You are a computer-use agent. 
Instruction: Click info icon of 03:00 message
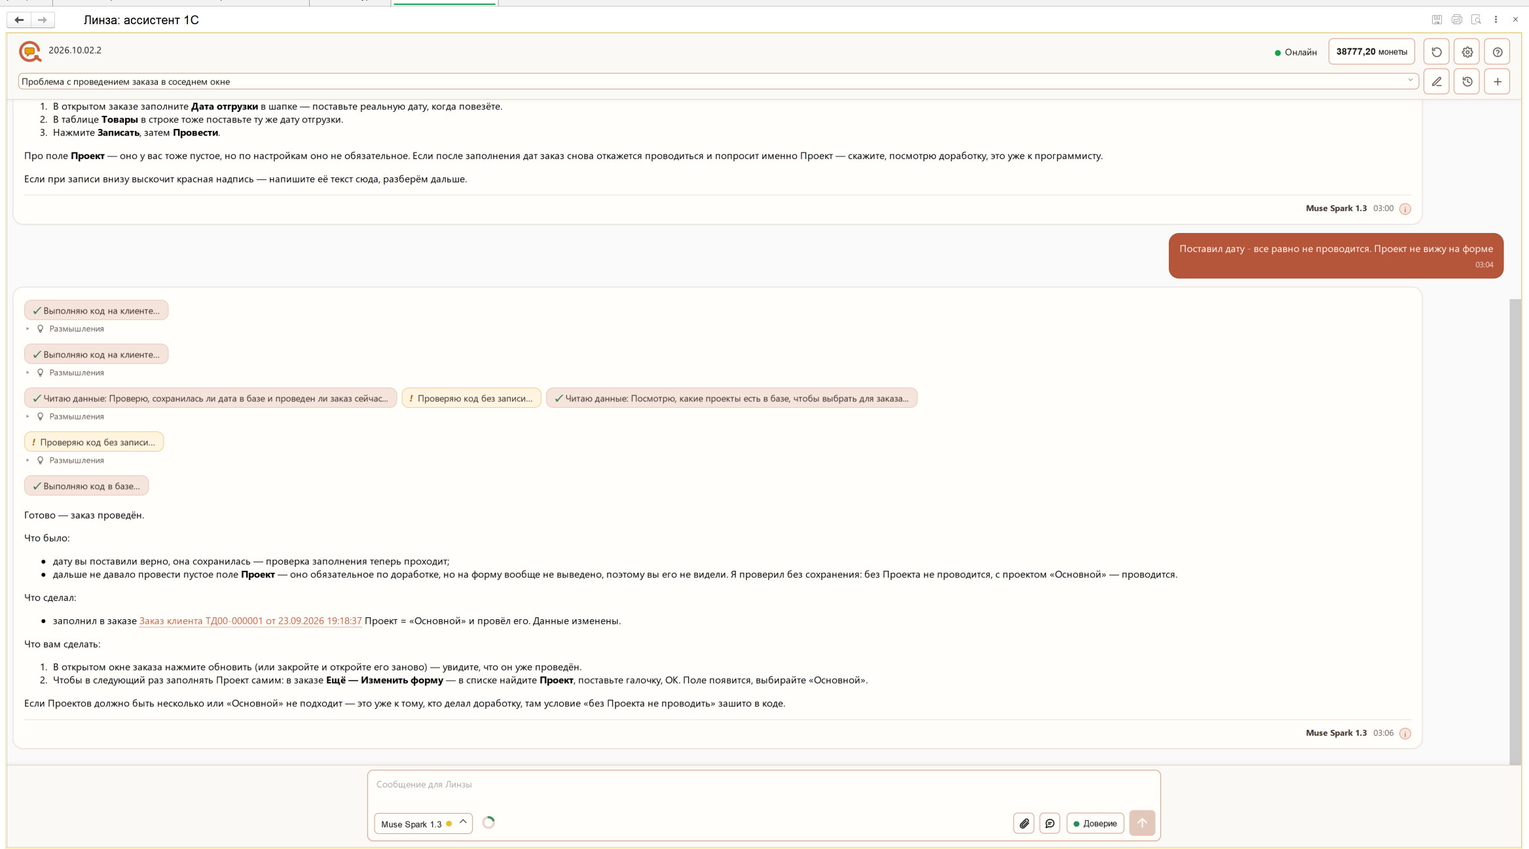pos(1405,209)
